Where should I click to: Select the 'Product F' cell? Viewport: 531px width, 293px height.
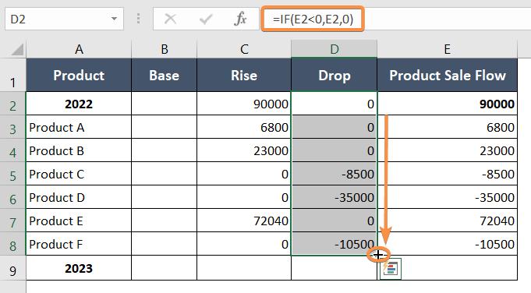[x=79, y=244]
